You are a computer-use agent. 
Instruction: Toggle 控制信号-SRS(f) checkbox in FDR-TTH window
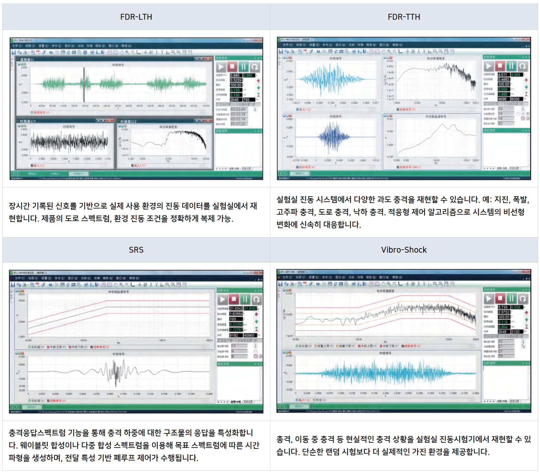click(x=398, y=167)
